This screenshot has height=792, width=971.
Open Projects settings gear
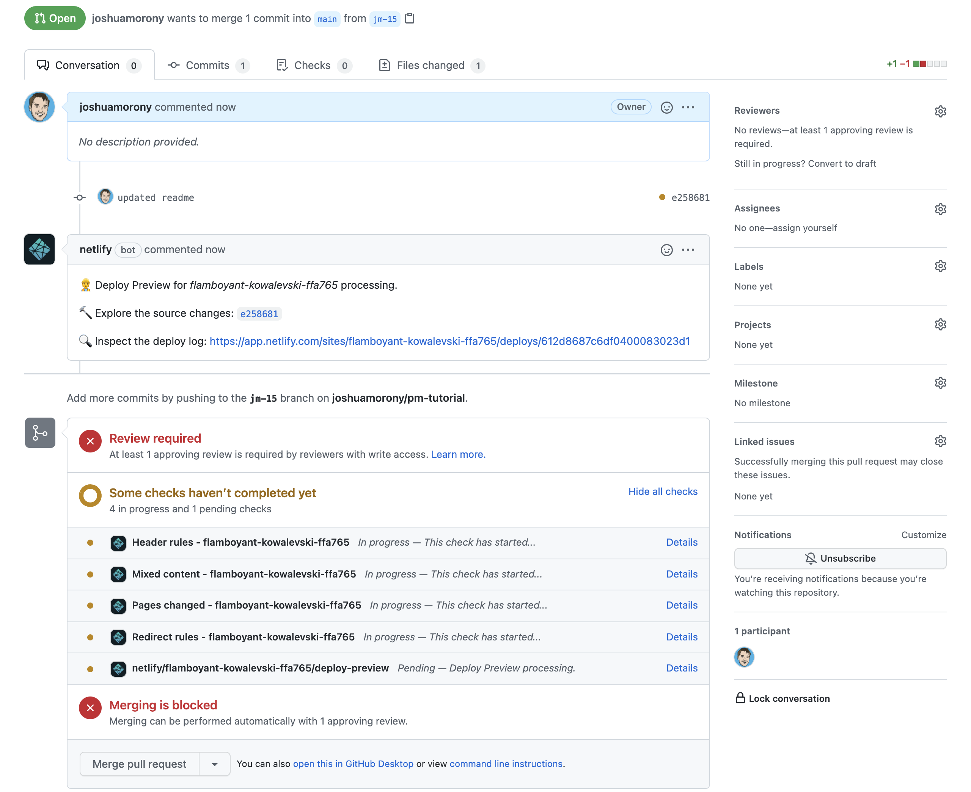(x=940, y=324)
